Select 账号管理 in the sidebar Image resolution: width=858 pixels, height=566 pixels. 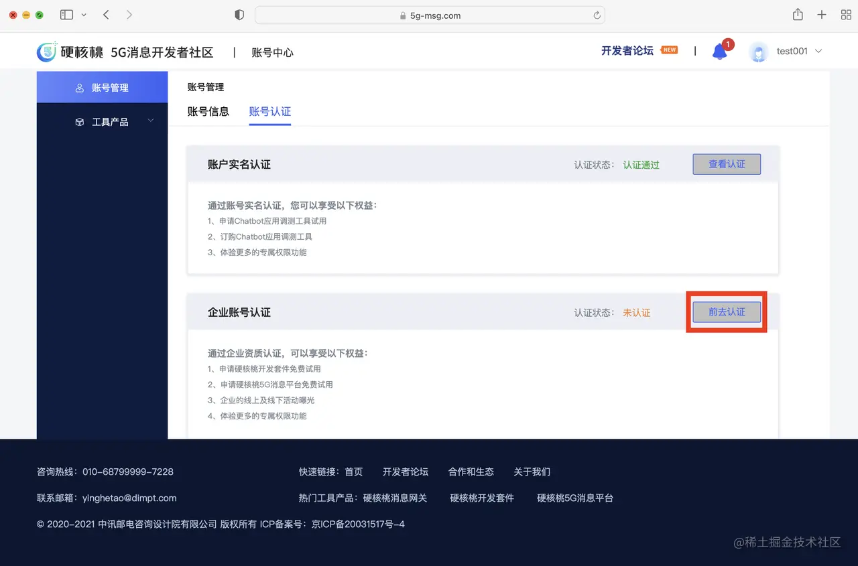point(102,87)
